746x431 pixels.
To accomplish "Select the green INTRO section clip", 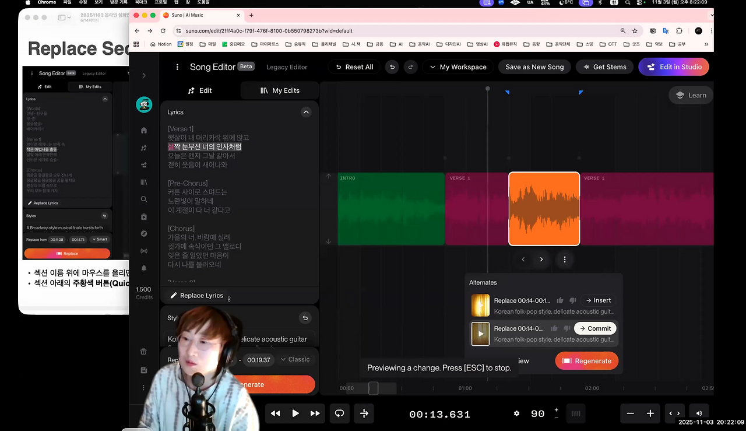I will [x=391, y=209].
